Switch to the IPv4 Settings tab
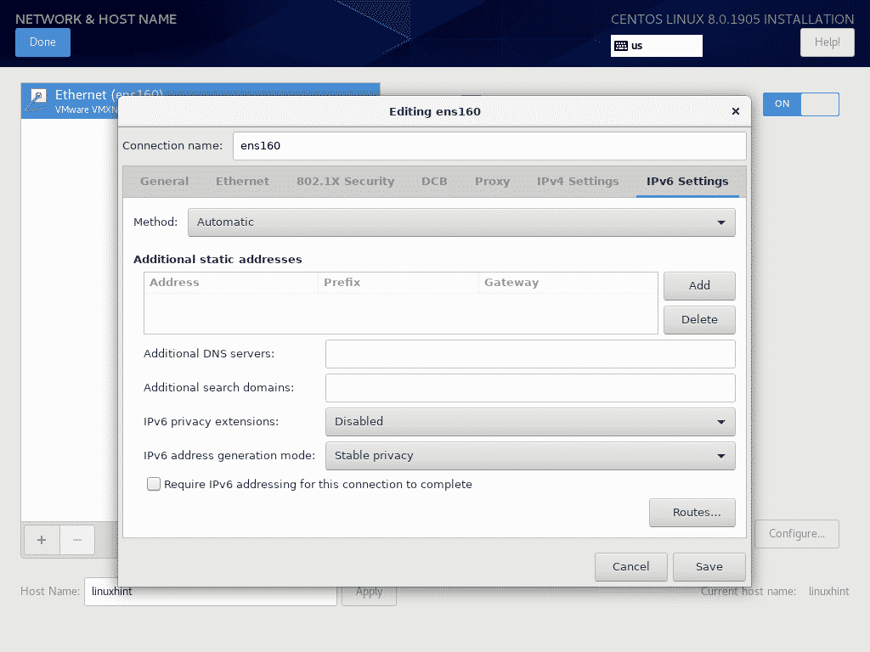The image size is (870, 652). pyautogui.click(x=578, y=182)
